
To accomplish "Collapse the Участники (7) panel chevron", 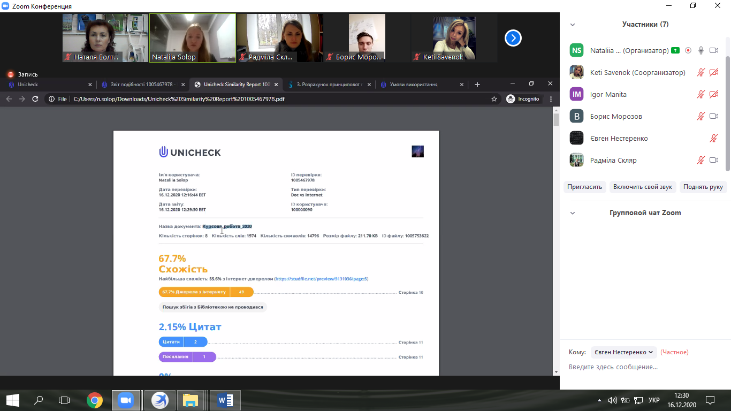I will 573,25.
